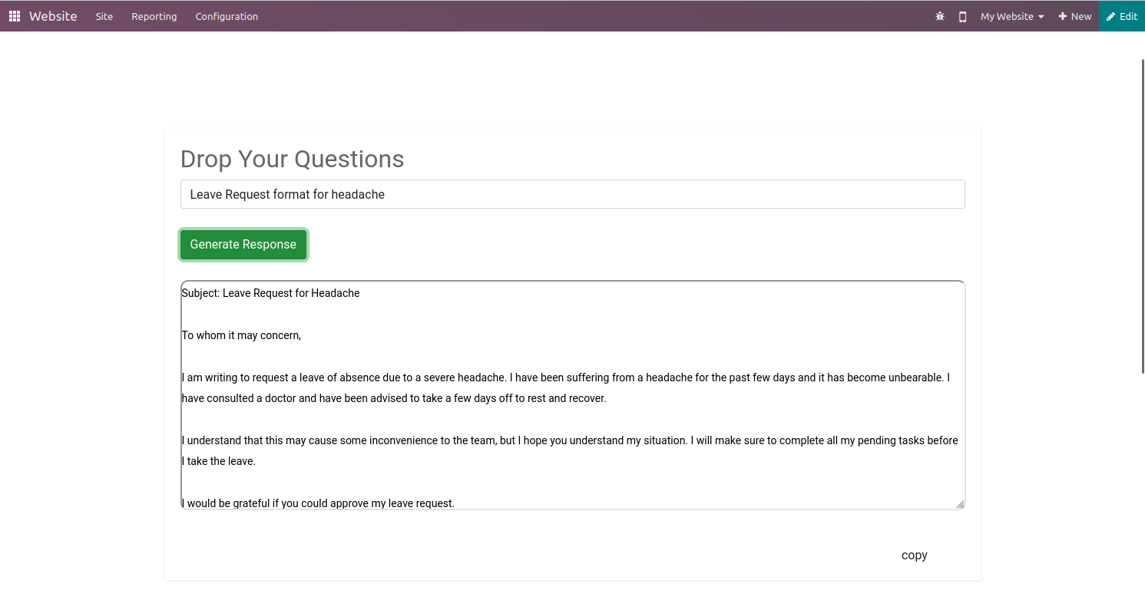The width and height of the screenshot is (1145, 600).
Task: Open the Site menu
Action: click(x=104, y=16)
